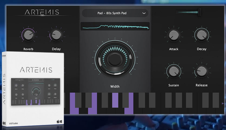Screen dimensions: 226x130
Task: Click the teal waveform display
Action: click(x=115, y=26)
